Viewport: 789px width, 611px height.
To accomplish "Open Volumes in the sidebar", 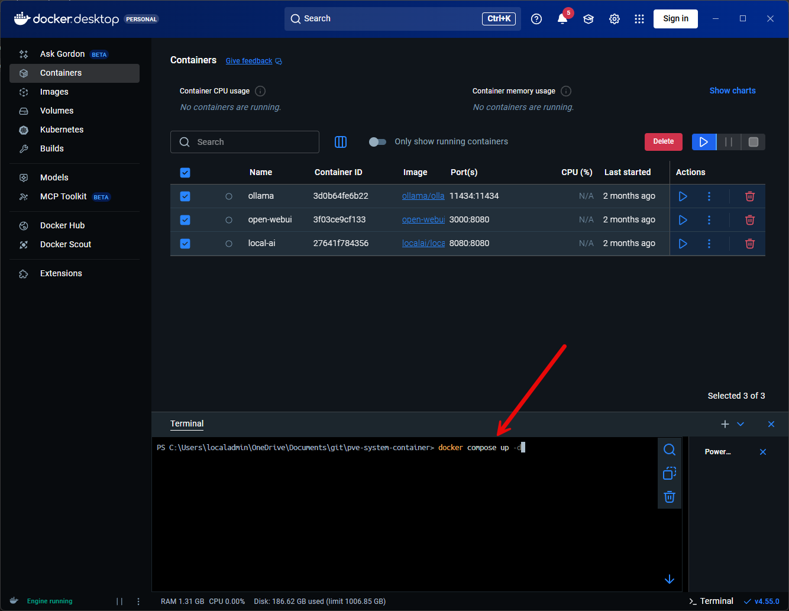I will point(75,111).
